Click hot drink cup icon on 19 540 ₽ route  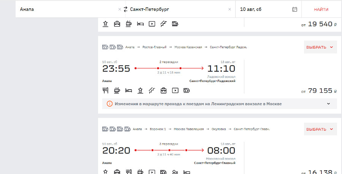tap(129, 24)
